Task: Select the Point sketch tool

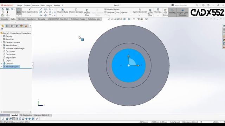Action: point(55,15)
